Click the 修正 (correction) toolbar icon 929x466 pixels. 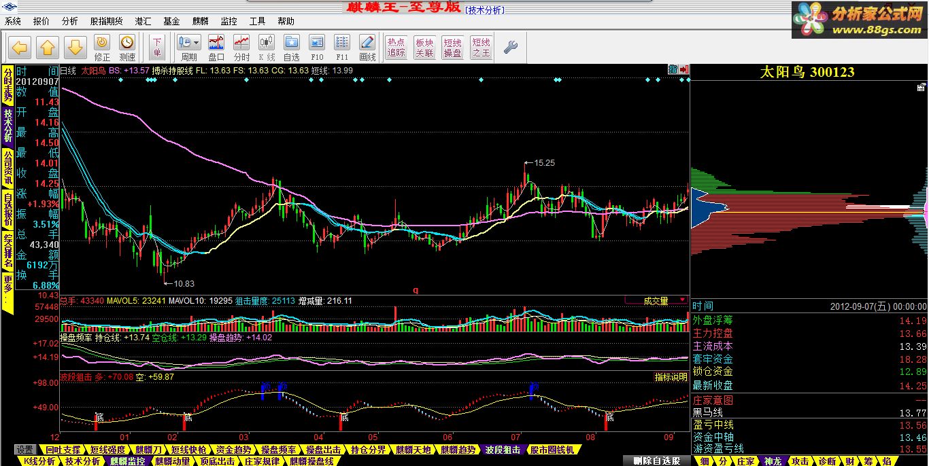click(102, 48)
